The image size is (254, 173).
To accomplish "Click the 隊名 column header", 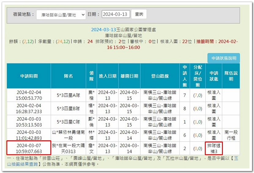I will pyautogui.click(x=68, y=76).
